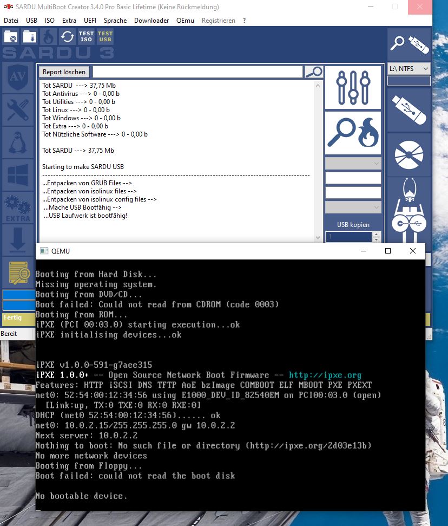Open the settings sliders panel icon
The image size is (448, 526).
(353, 88)
